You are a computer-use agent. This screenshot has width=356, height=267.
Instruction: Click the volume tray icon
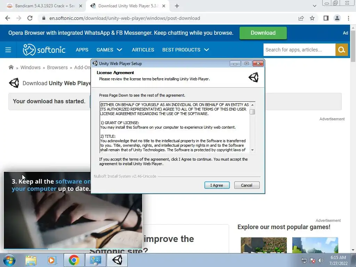tap(321, 260)
